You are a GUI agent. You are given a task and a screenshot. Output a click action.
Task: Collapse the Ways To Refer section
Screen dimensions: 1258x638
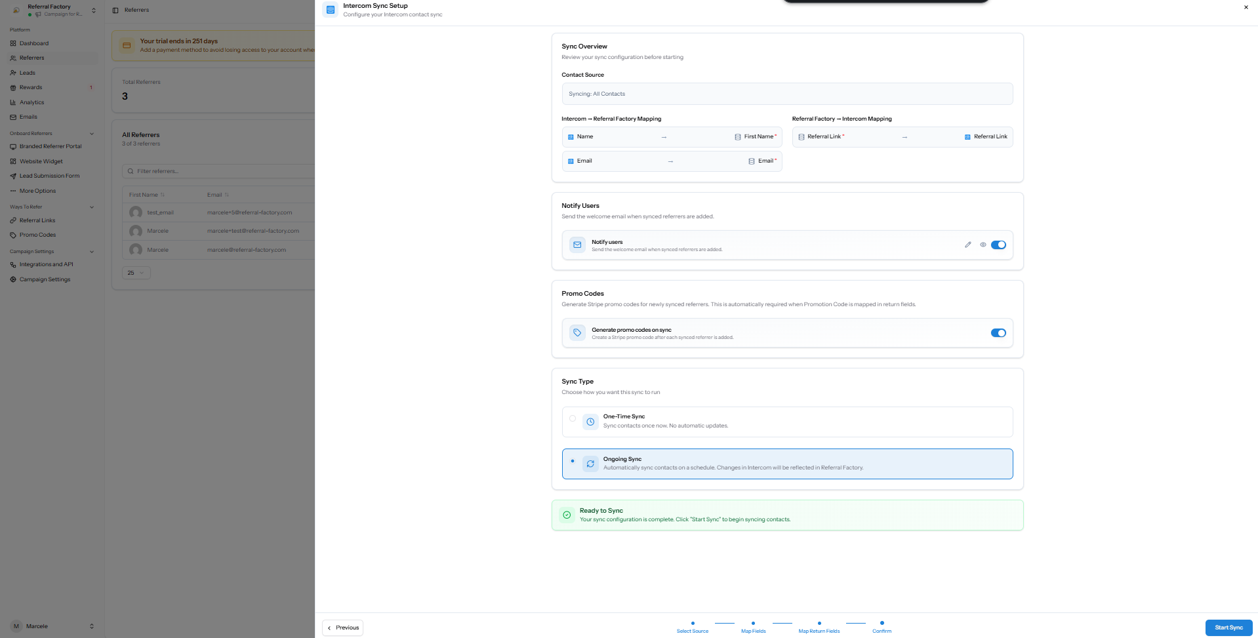(x=92, y=207)
